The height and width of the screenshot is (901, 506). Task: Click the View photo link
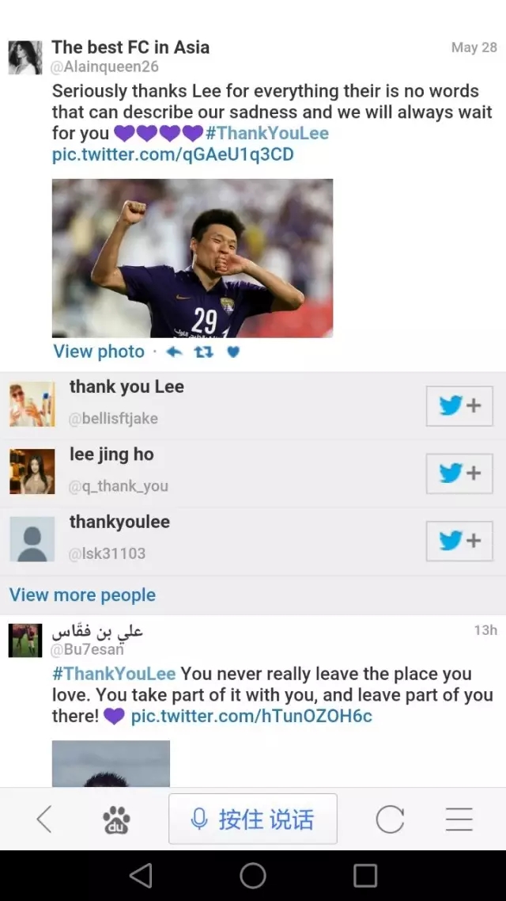pos(99,352)
